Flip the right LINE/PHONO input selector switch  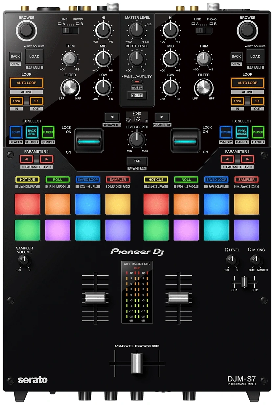coord(203,31)
